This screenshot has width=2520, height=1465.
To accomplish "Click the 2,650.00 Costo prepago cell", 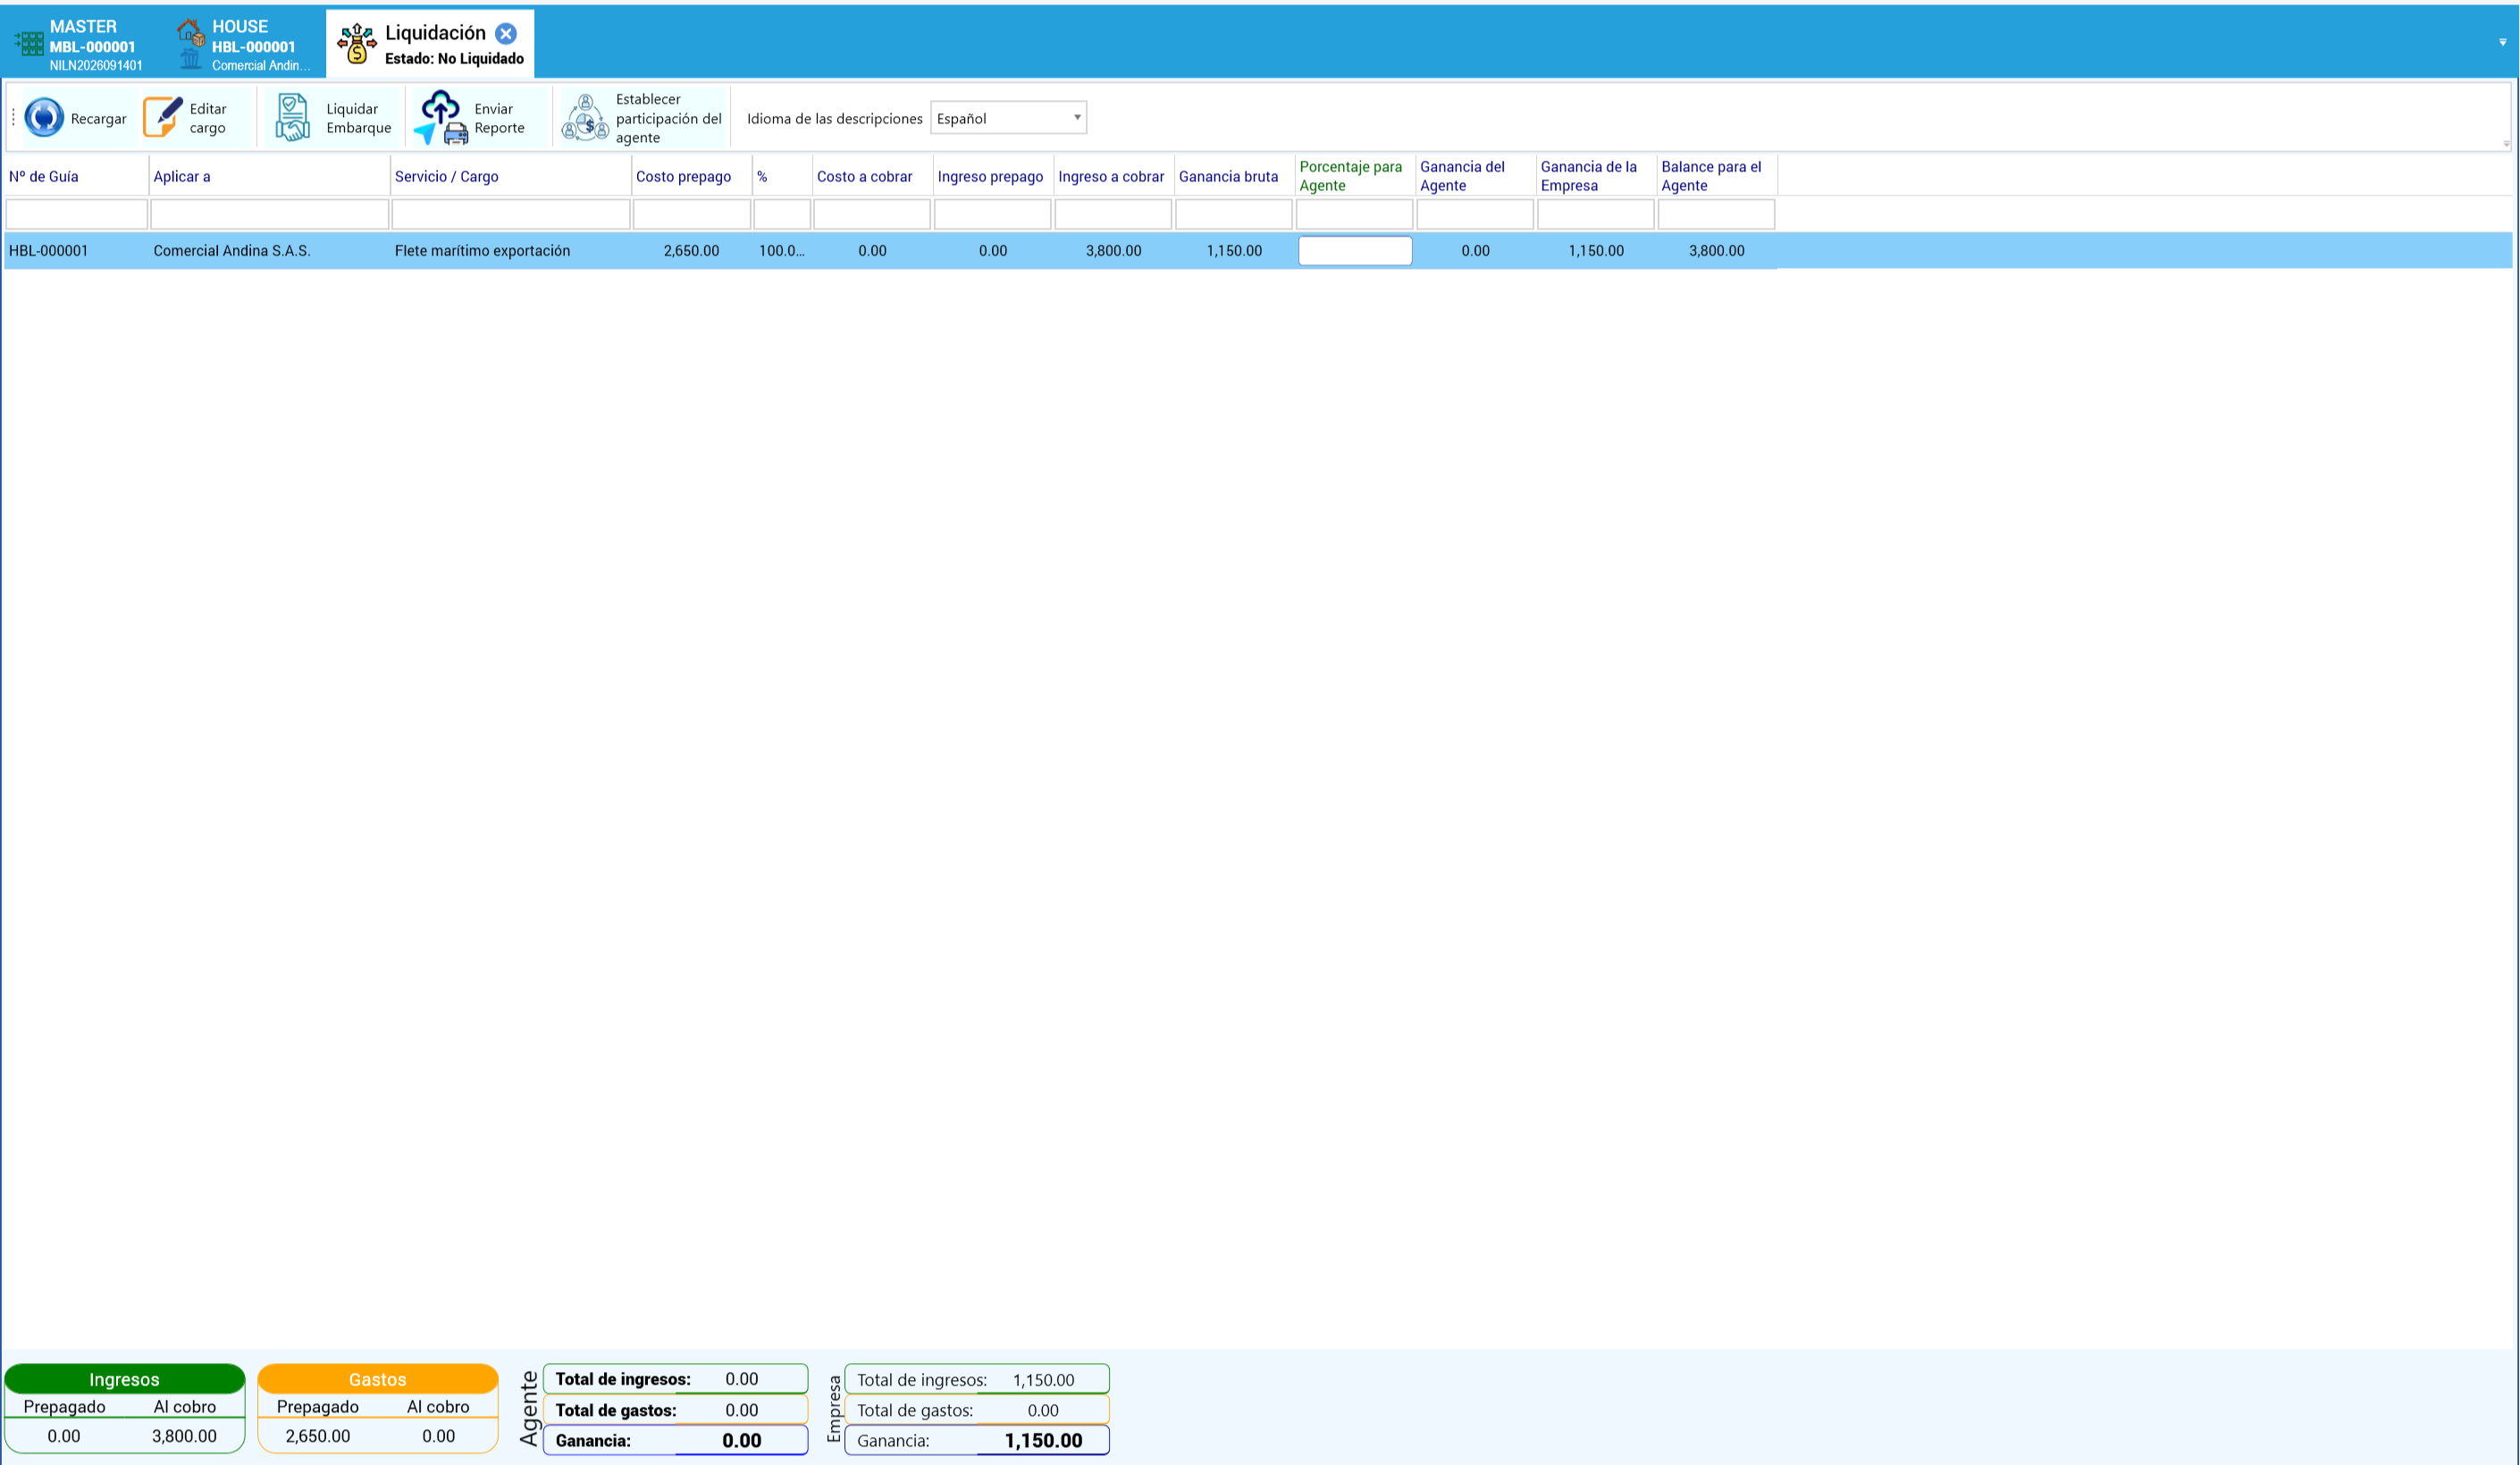I will coord(691,251).
